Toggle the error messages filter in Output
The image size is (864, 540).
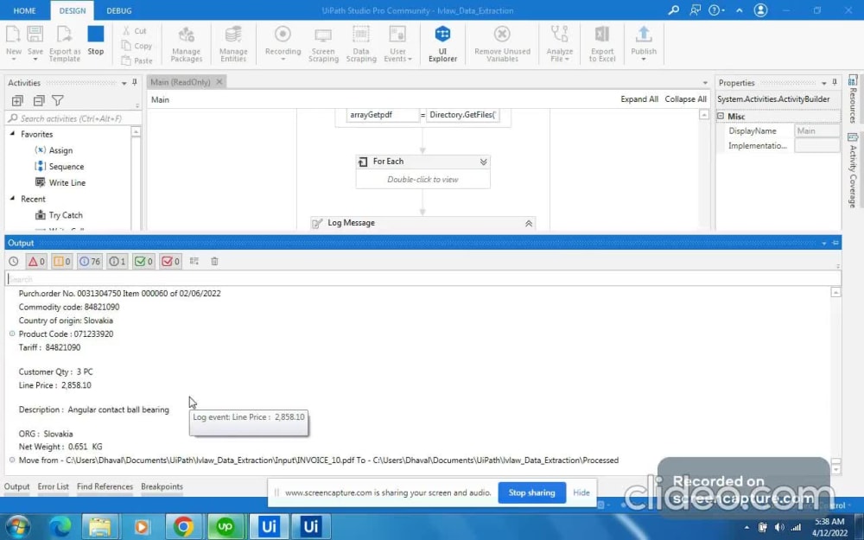tap(35, 261)
